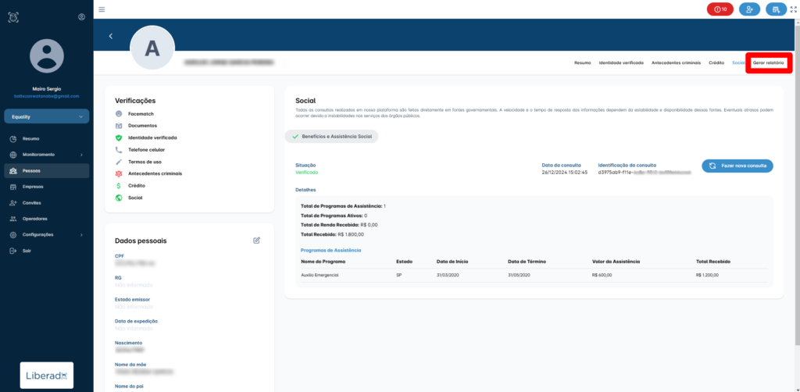Click the add person icon button
The image size is (800, 392).
click(x=749, y=9)
